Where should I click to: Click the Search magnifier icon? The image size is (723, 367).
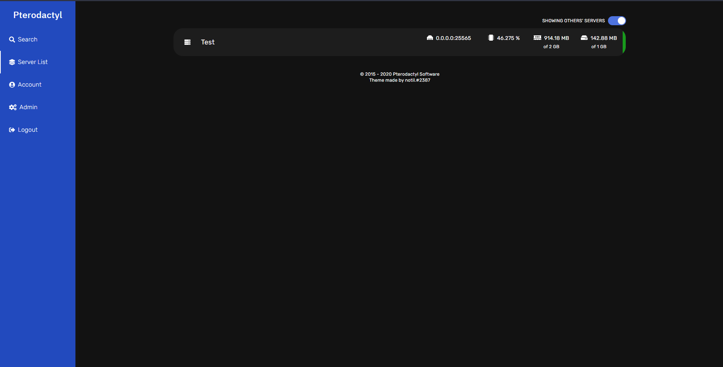pyautogui.click(x=12, y=40)
